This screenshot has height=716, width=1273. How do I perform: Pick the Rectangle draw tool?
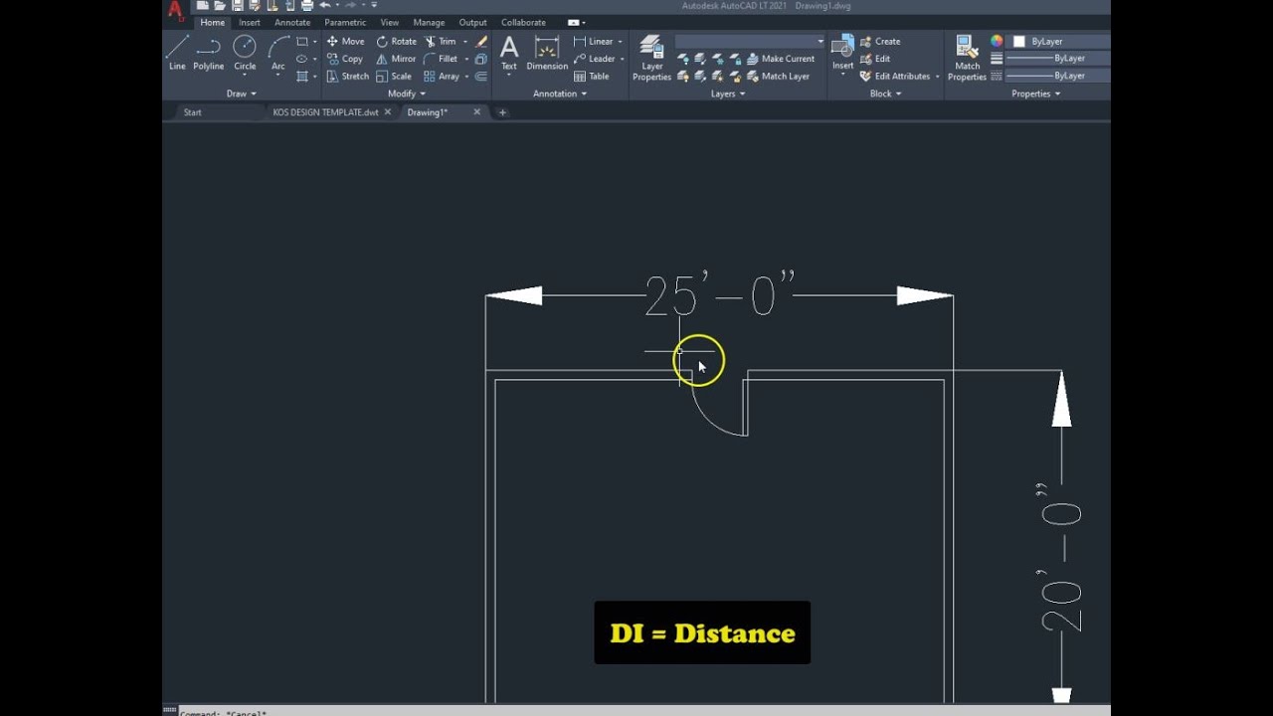pos(302,42)
